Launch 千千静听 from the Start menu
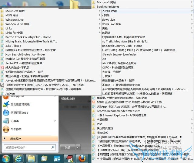The width and height of the screenshot is (194, 163). click(x=30, y=129)
